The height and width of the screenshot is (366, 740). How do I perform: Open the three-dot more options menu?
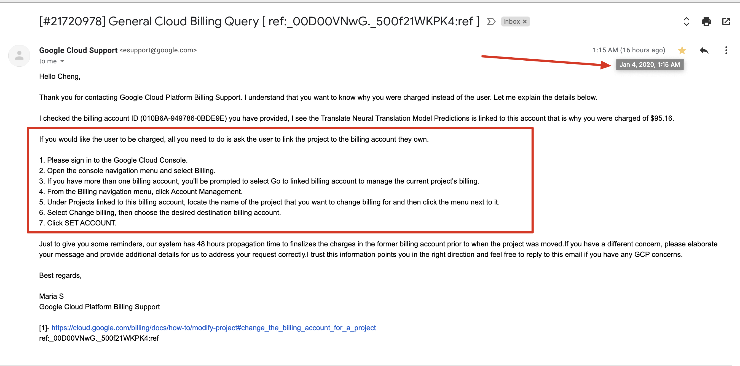pyautogui.click(x=726, y=50)
